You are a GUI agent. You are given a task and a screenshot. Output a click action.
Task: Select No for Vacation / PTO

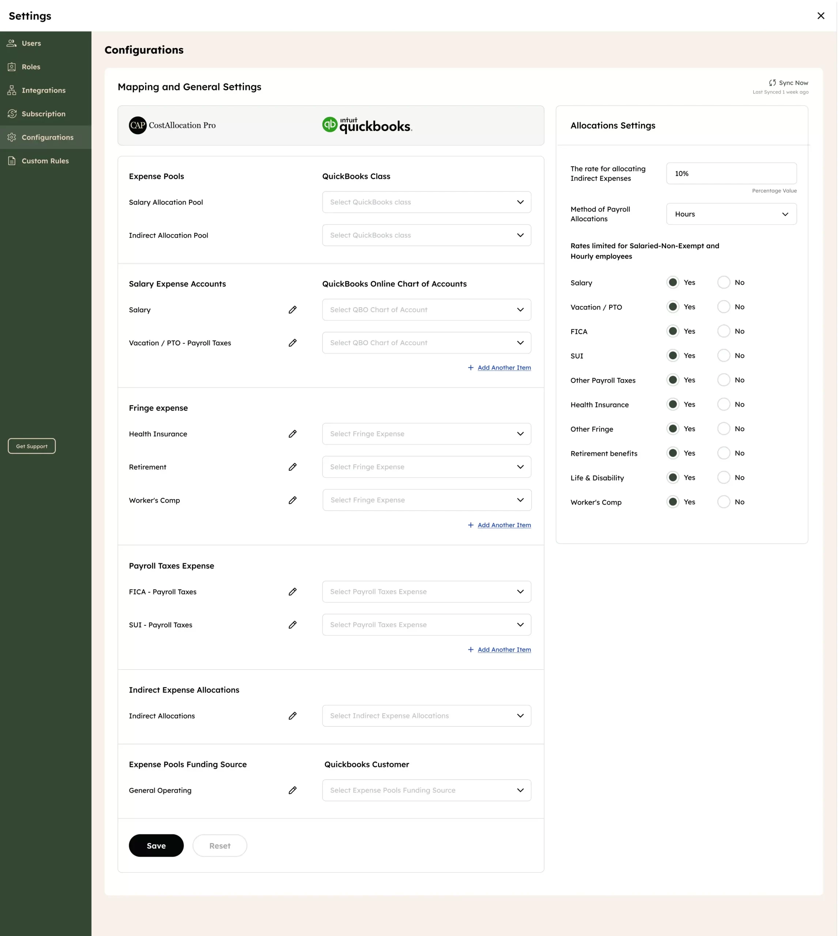coord(724,307)
